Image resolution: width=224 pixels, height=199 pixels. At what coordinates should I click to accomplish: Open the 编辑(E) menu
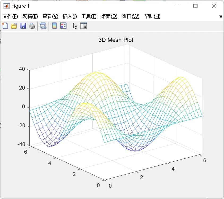pyautogui.click(x=30, y=16)
